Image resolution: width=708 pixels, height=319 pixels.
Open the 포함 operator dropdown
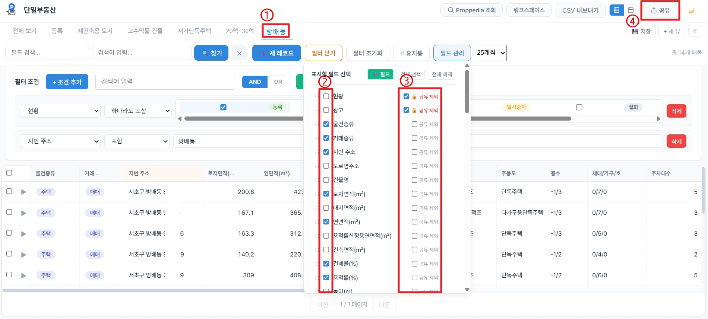pyautogui.click(x=137, y=141)
